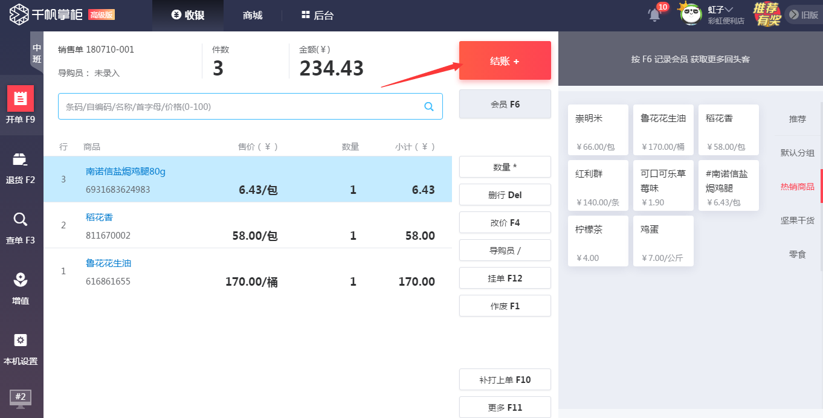The image size is (823, 418).
Task: Select the 稻花香 row in order list
Action: pos(248,225)
